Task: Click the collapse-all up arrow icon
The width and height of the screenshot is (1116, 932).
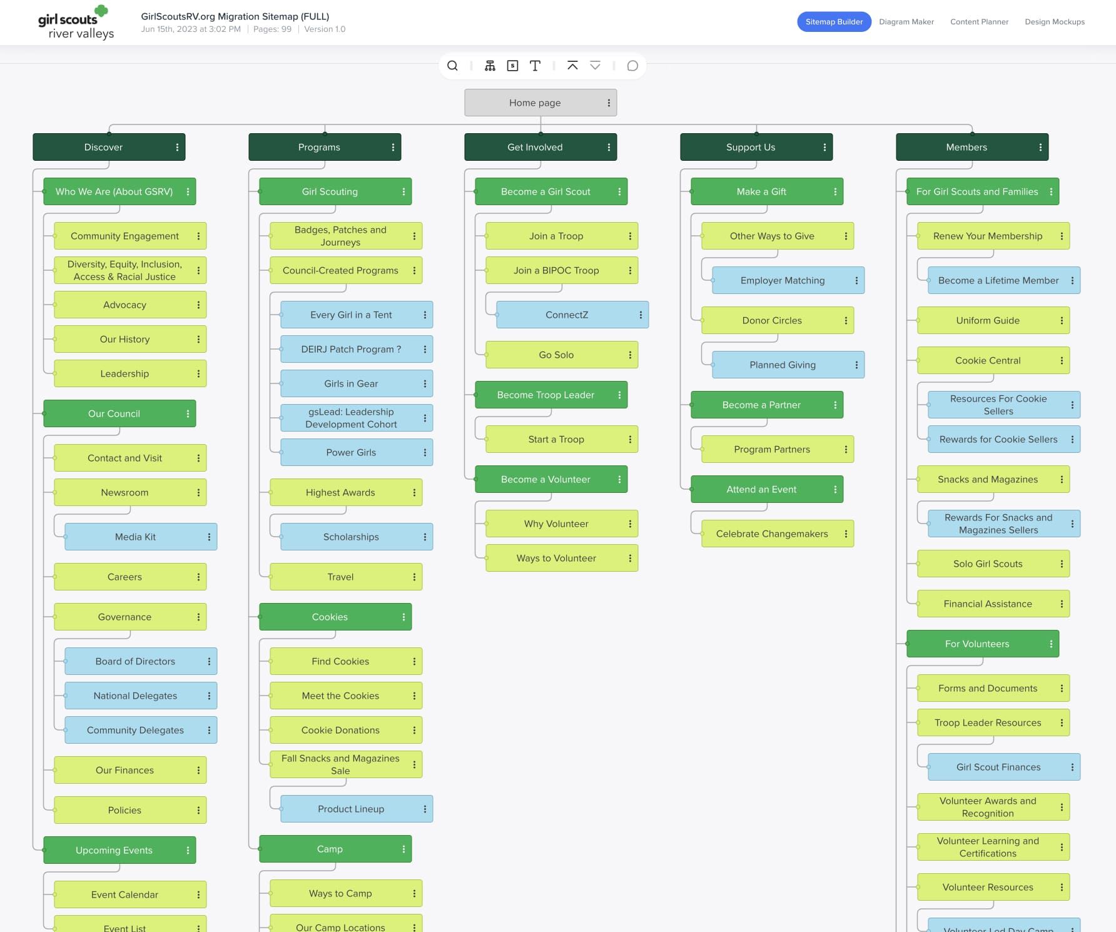Action: pos(572,66)
